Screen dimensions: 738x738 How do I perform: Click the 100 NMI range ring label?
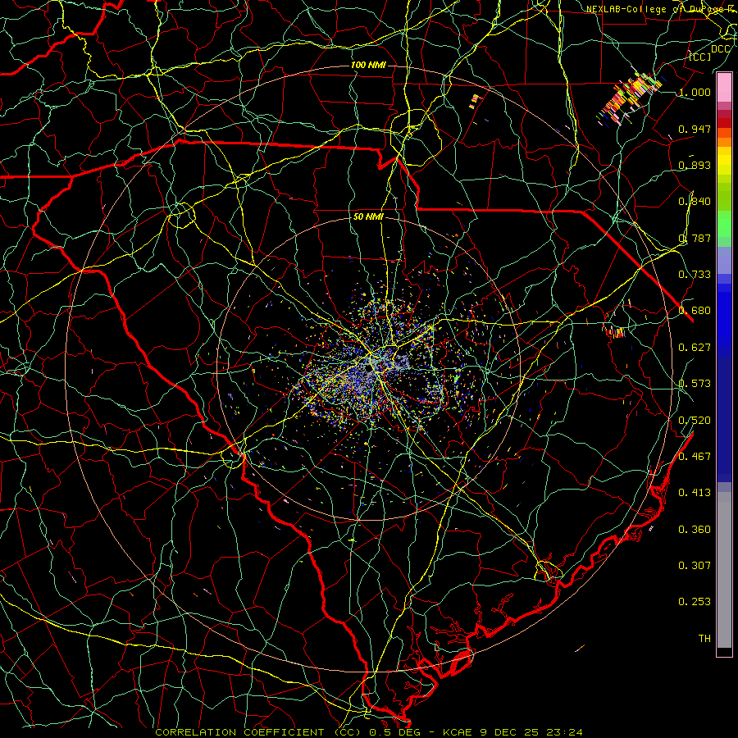pos(368,65)
